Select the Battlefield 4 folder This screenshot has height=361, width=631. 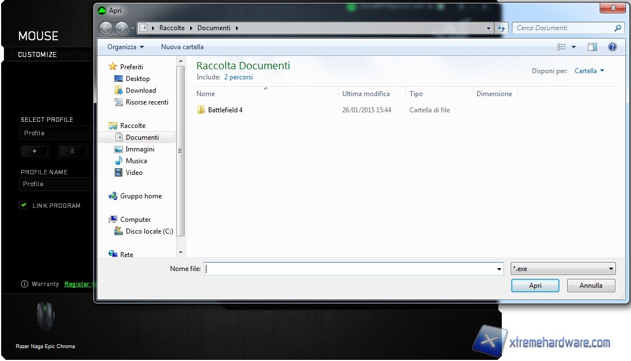pyautogui.click(x=225, y=110)
